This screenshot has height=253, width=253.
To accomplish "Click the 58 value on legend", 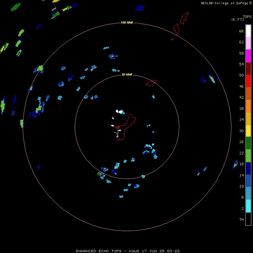I will (x=241, y=53).
